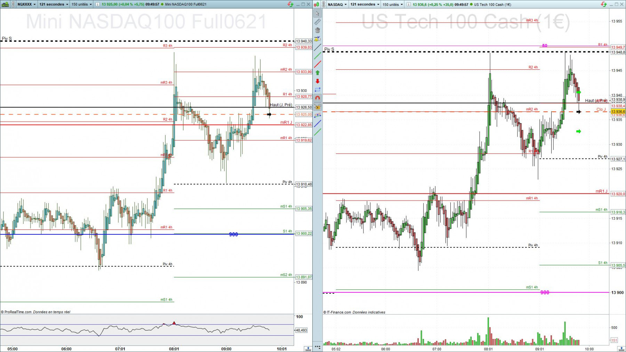Image resolution: width=626 pixels, height=352 pixels.
Task: Expand drawing toolbar more options dots
Action: point(317,346)
